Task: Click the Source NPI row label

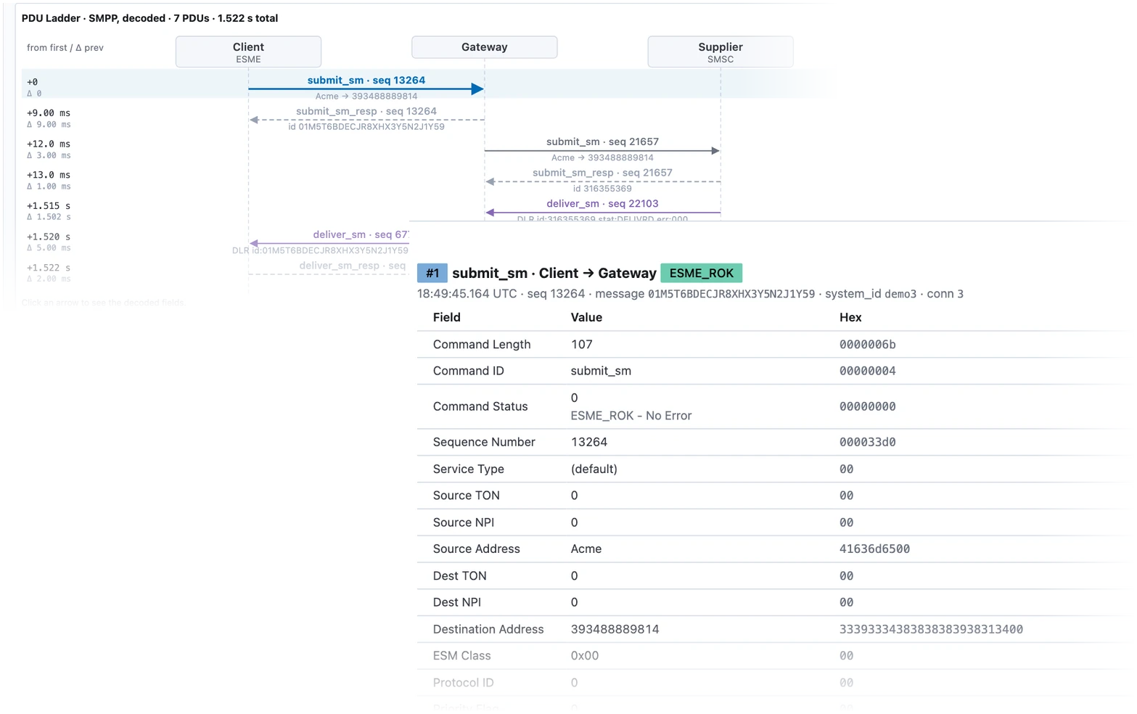Action: [464, 522]
